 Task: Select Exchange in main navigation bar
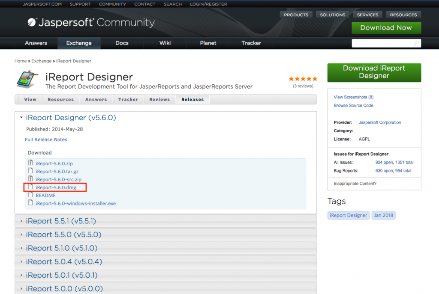click(x=79, y=43)
